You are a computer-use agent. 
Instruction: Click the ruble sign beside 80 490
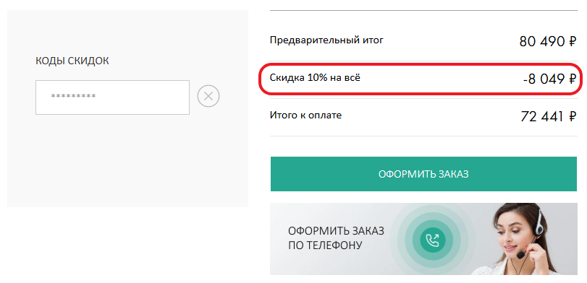point(573,41)
